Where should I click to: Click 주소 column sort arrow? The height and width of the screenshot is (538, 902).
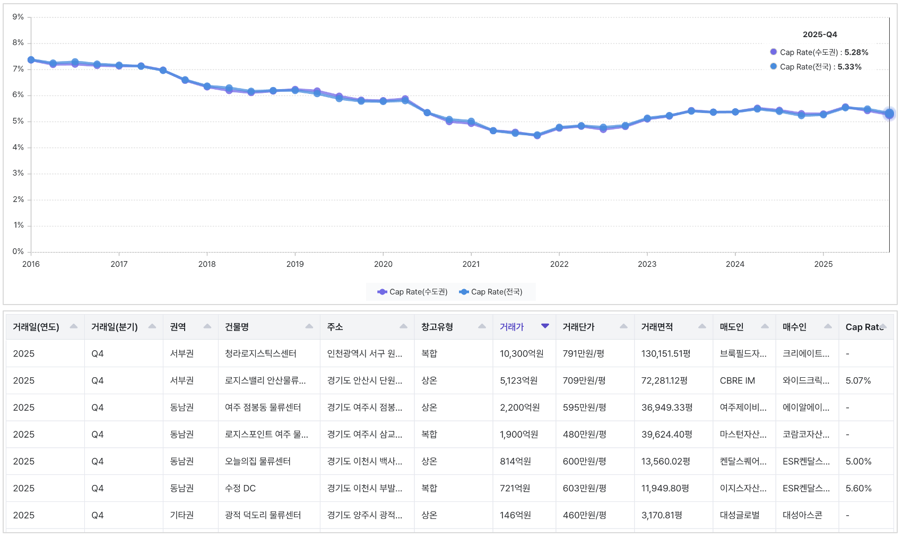click(404, 326)
